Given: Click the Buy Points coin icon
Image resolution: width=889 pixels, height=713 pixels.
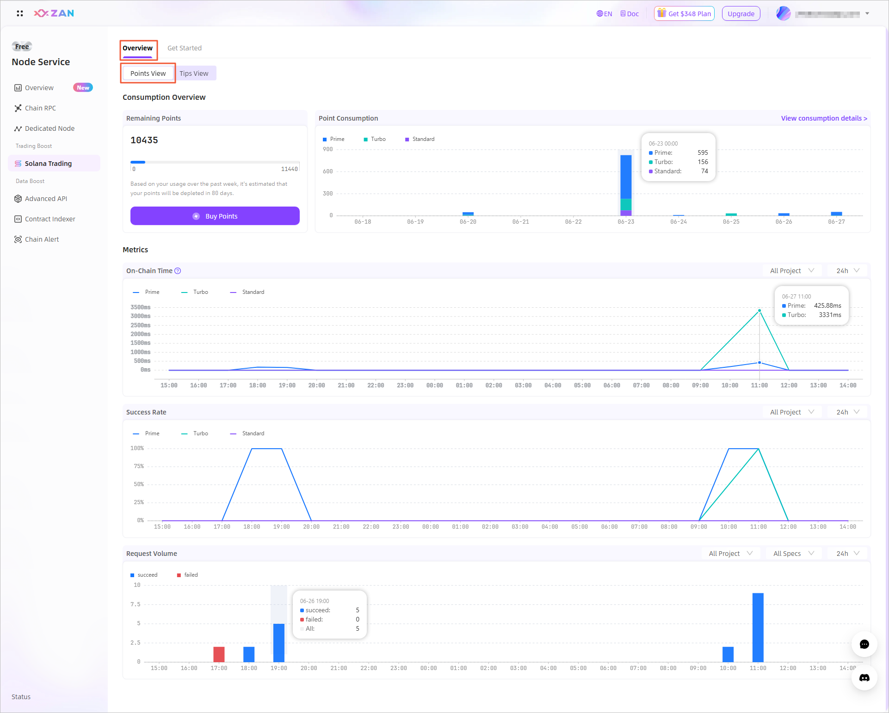Looking at the screenshot, I should (x=196, y=216).
